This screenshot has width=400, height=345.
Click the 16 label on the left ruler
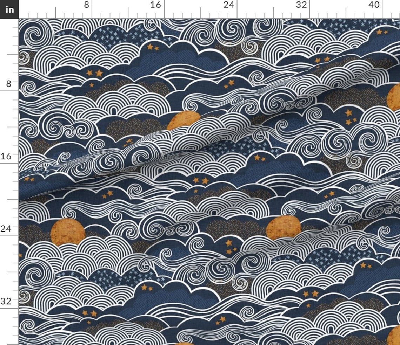point(7,156)
